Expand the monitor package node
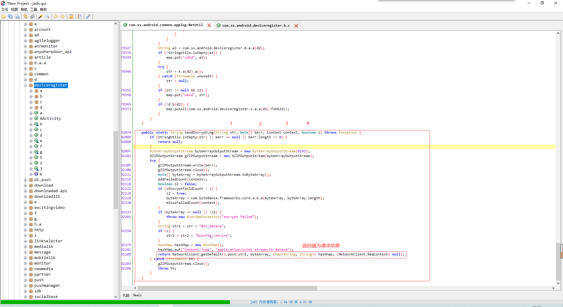This screenshot has height=307, width=563. tap(26, 263)
